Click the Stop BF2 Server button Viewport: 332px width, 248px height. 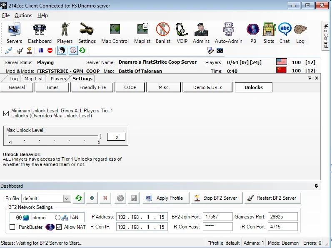[x=217, y=198]
